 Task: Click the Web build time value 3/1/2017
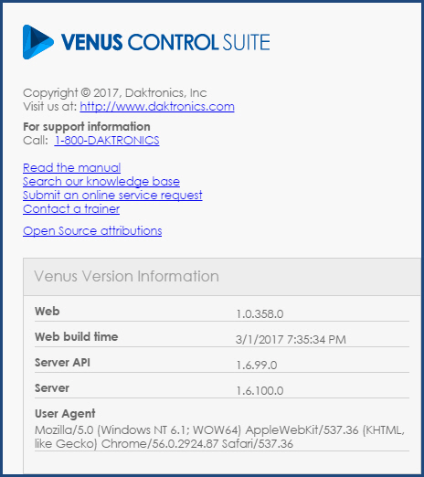pos(291,340)
